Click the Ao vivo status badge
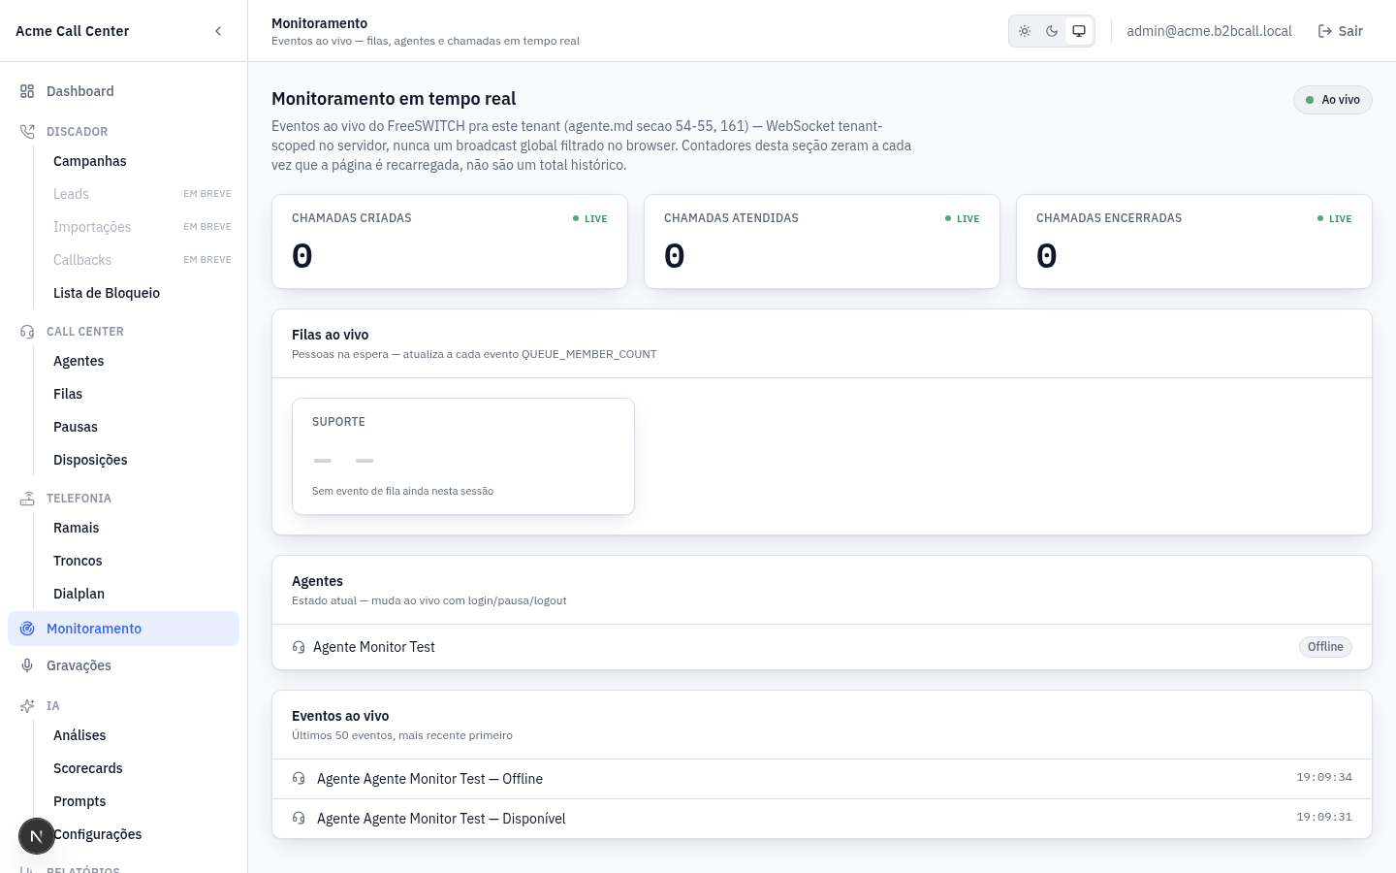The width and height of the screenshot is (1396, 873). pos(1333,100)
